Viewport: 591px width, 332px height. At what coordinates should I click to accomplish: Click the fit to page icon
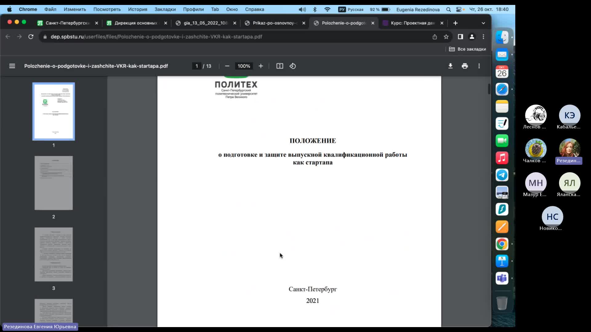pyautogui.click(x=279, y=66)
